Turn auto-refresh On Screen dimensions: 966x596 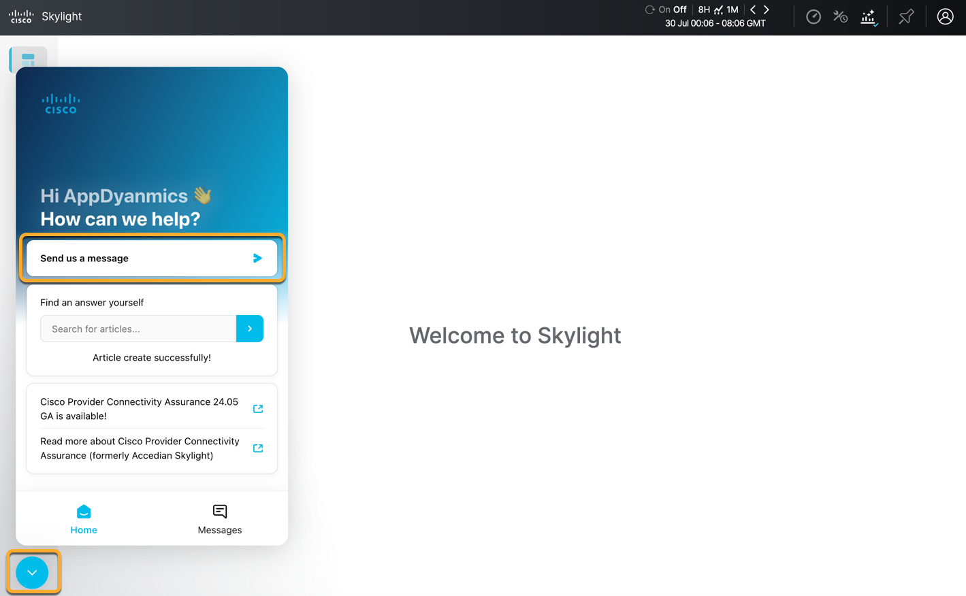[664, 10]
